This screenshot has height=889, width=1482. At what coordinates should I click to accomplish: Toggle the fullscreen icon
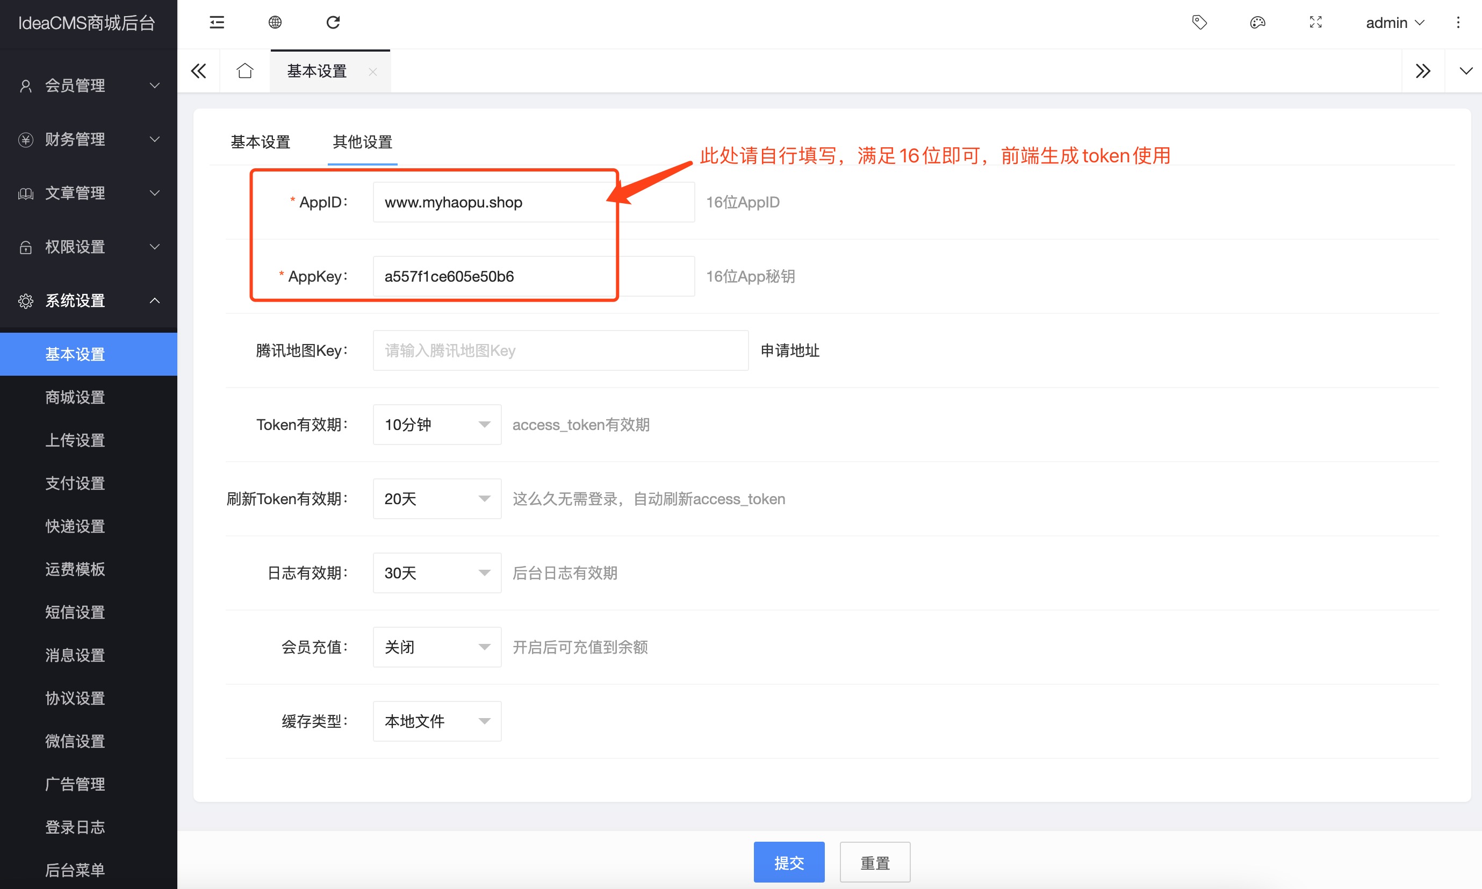pyautogui.click(x=1315, y=23)
